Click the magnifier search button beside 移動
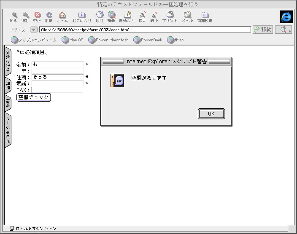Viewport: 297px width, 234px height. click(283, 30)
